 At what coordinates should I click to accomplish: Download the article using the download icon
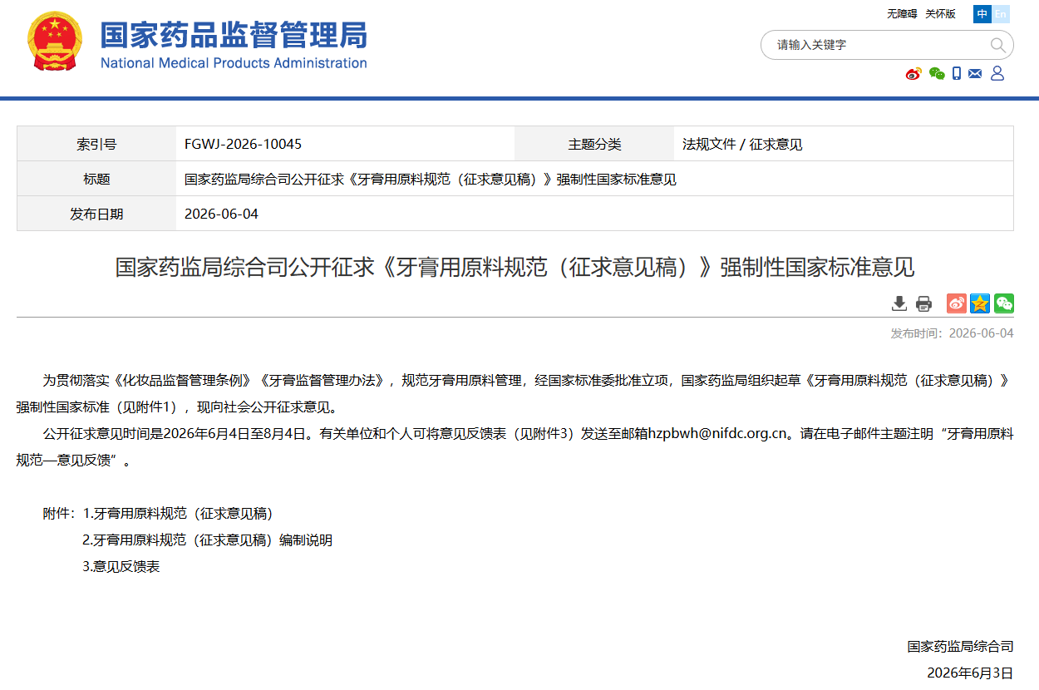click(x=899, y=303)
